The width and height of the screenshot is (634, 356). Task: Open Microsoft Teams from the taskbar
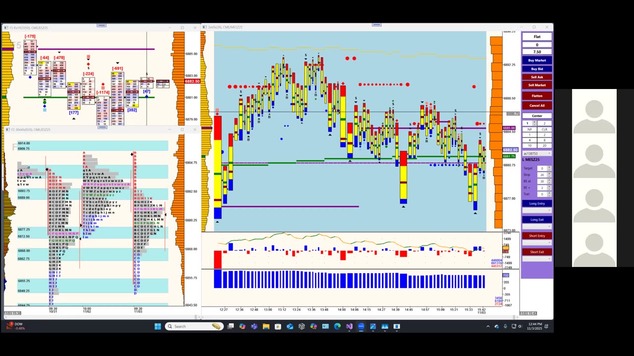point(254,326)
